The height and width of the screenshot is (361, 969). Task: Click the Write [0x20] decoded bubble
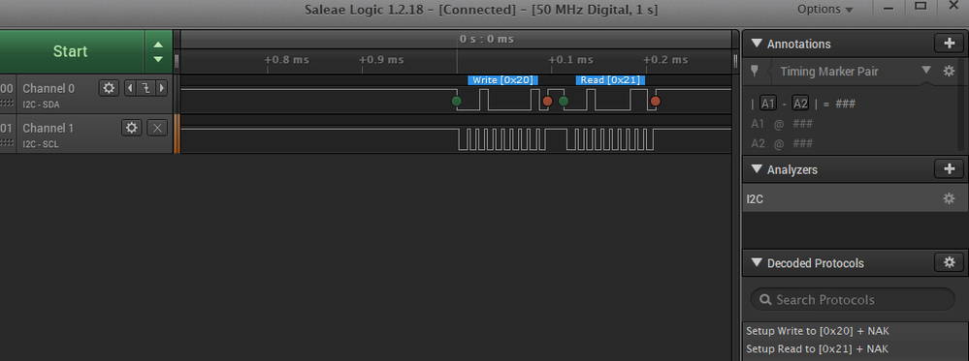[503, 80]
